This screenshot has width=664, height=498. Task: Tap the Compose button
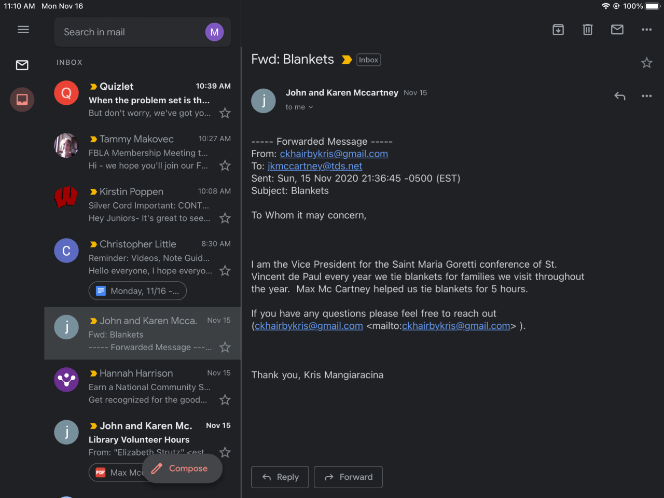182,468
